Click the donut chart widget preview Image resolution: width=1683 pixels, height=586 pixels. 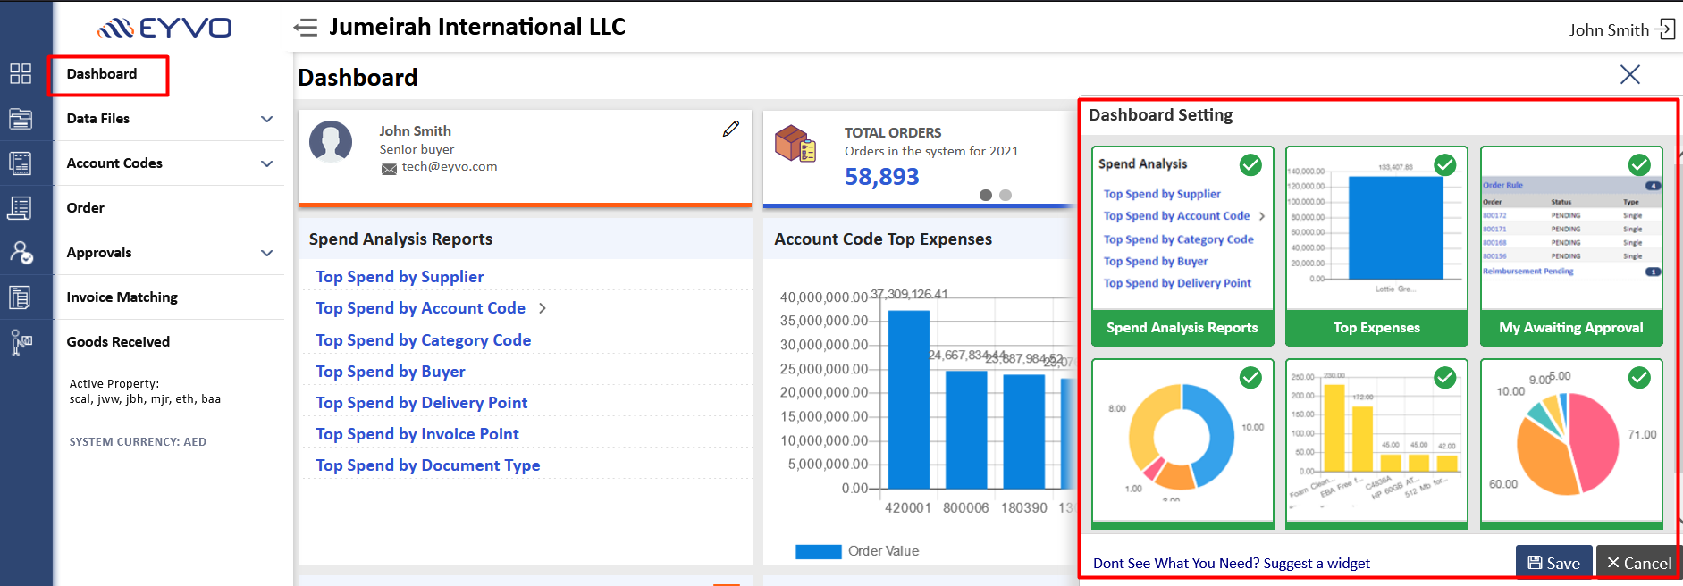pos(1182,439)
